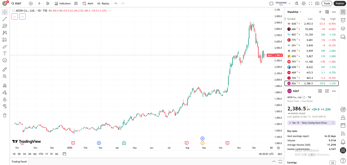This screenshot has width=347, height=165.
Task: Select the ruler measure tool
Action: click(5, 69)
